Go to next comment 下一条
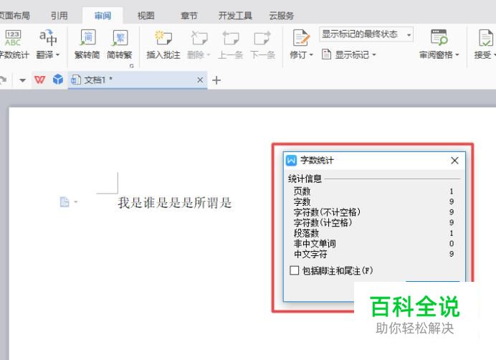The width and height of the screenshot is (496, 360). (262, 44)
